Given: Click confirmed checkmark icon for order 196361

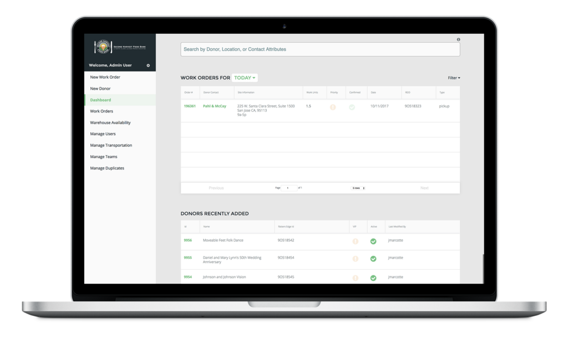Looking at the screenshot, I should coord(352,106).
